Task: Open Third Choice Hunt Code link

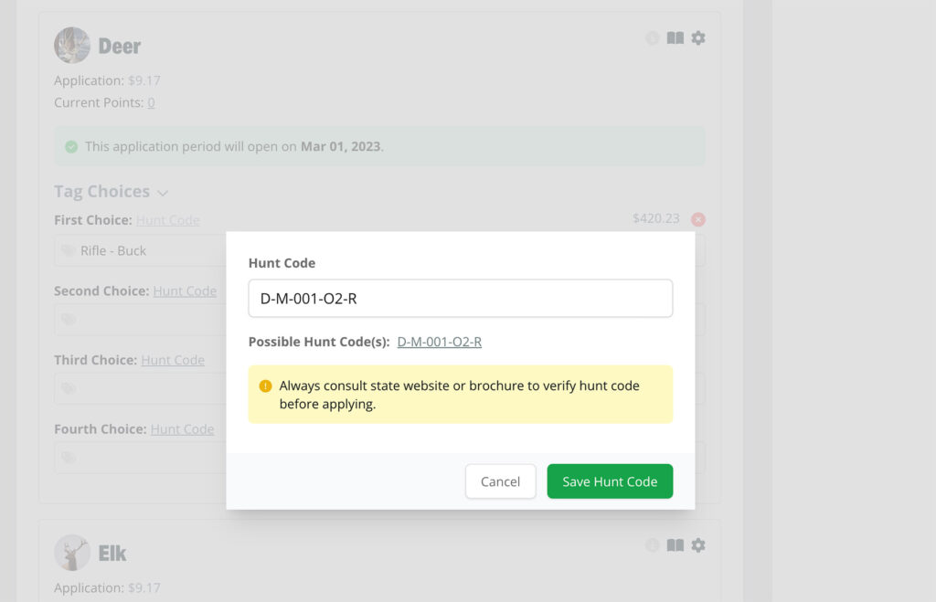Action: [173, 360]
